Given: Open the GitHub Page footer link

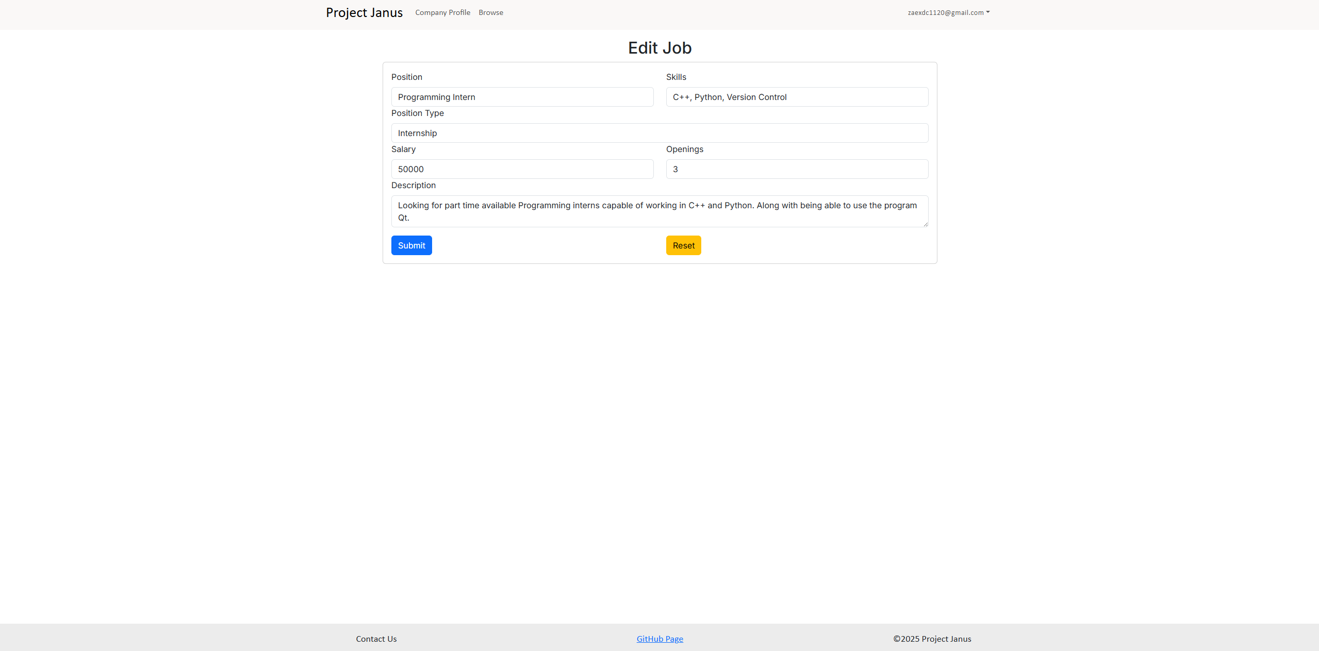Looking at the screenshot, I should click(x=659, y=639).
